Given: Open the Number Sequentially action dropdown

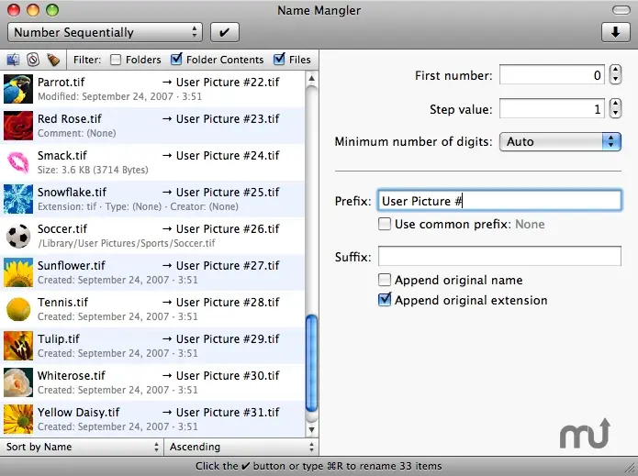Looking at the screenshot, I should pyautogui.click(x=105, y=32).
